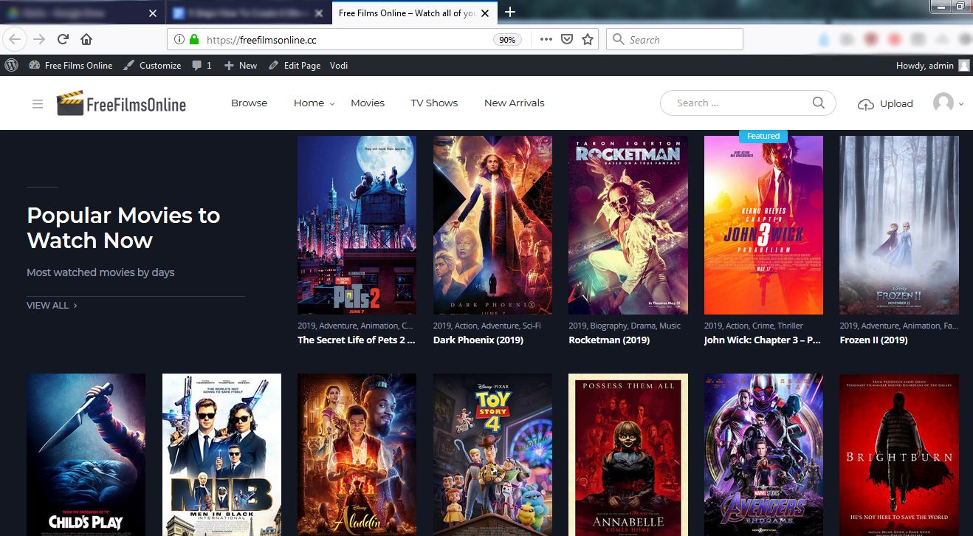973x536 pixels.
Task: Expand the Home dropdown menu
Action: (314, 103)
